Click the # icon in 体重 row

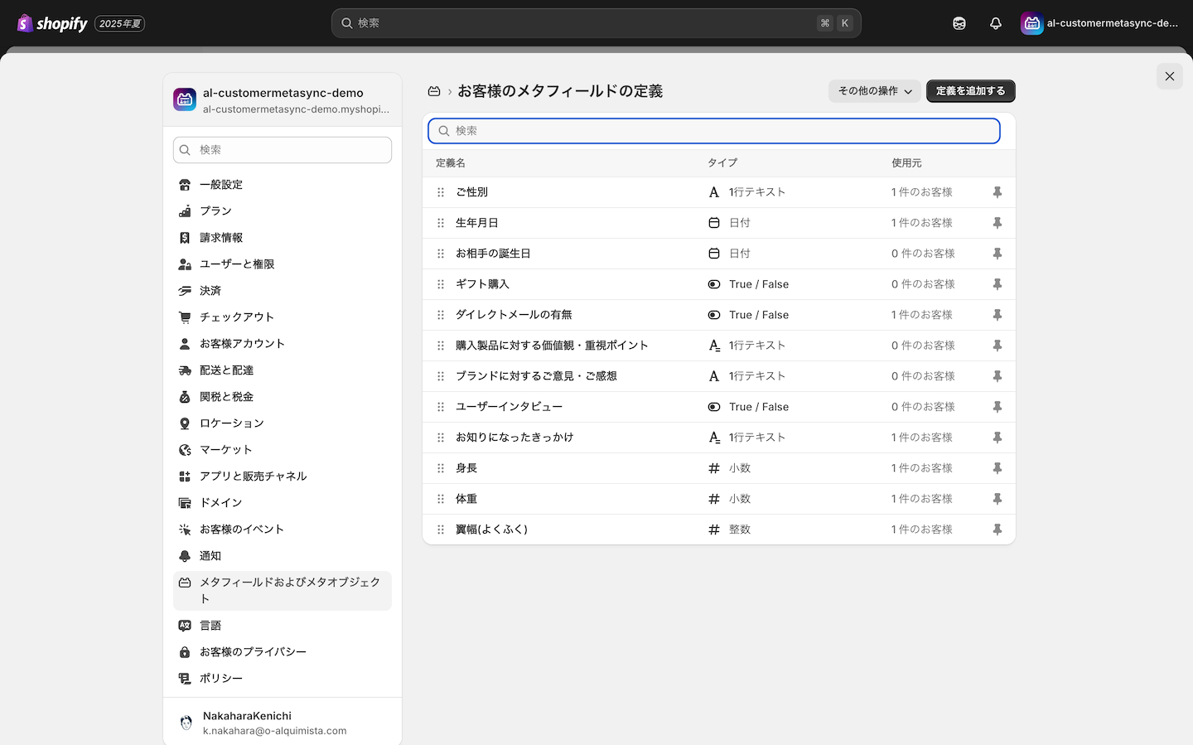714,499
